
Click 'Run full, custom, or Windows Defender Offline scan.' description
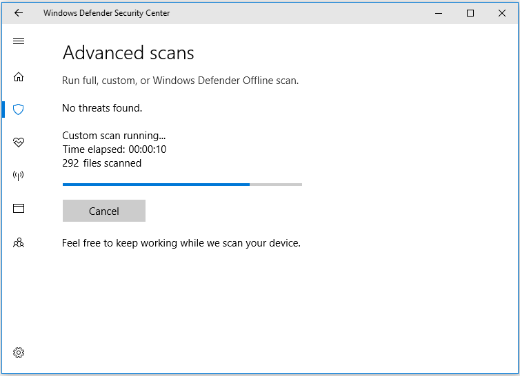pos(181,81)
